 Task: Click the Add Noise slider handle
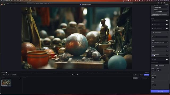[152, 51]
